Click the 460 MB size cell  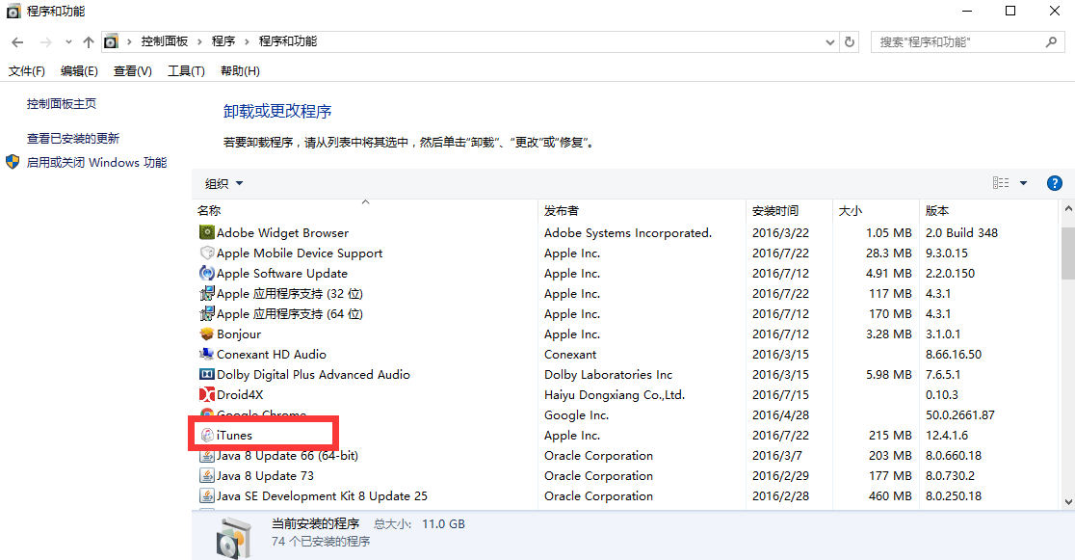coord(890,496)
